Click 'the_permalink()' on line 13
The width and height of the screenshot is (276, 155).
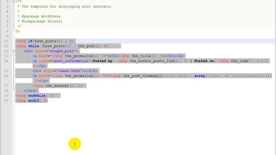[81, 56]
